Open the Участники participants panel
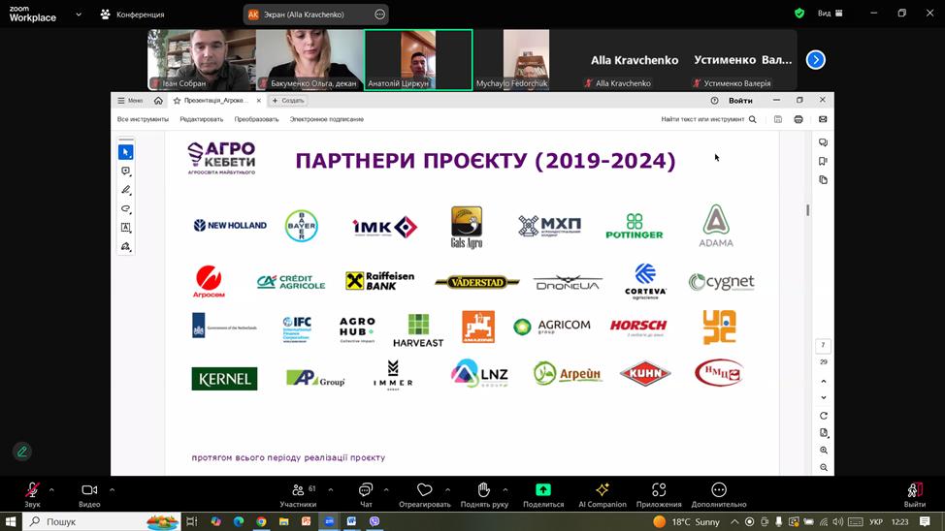 pos(298,495)
